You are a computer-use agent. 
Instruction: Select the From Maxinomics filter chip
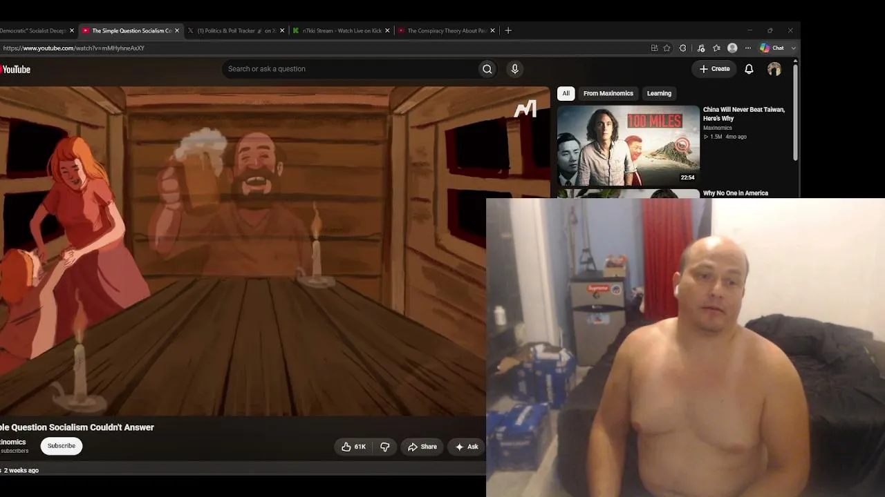tap(608, 93)
